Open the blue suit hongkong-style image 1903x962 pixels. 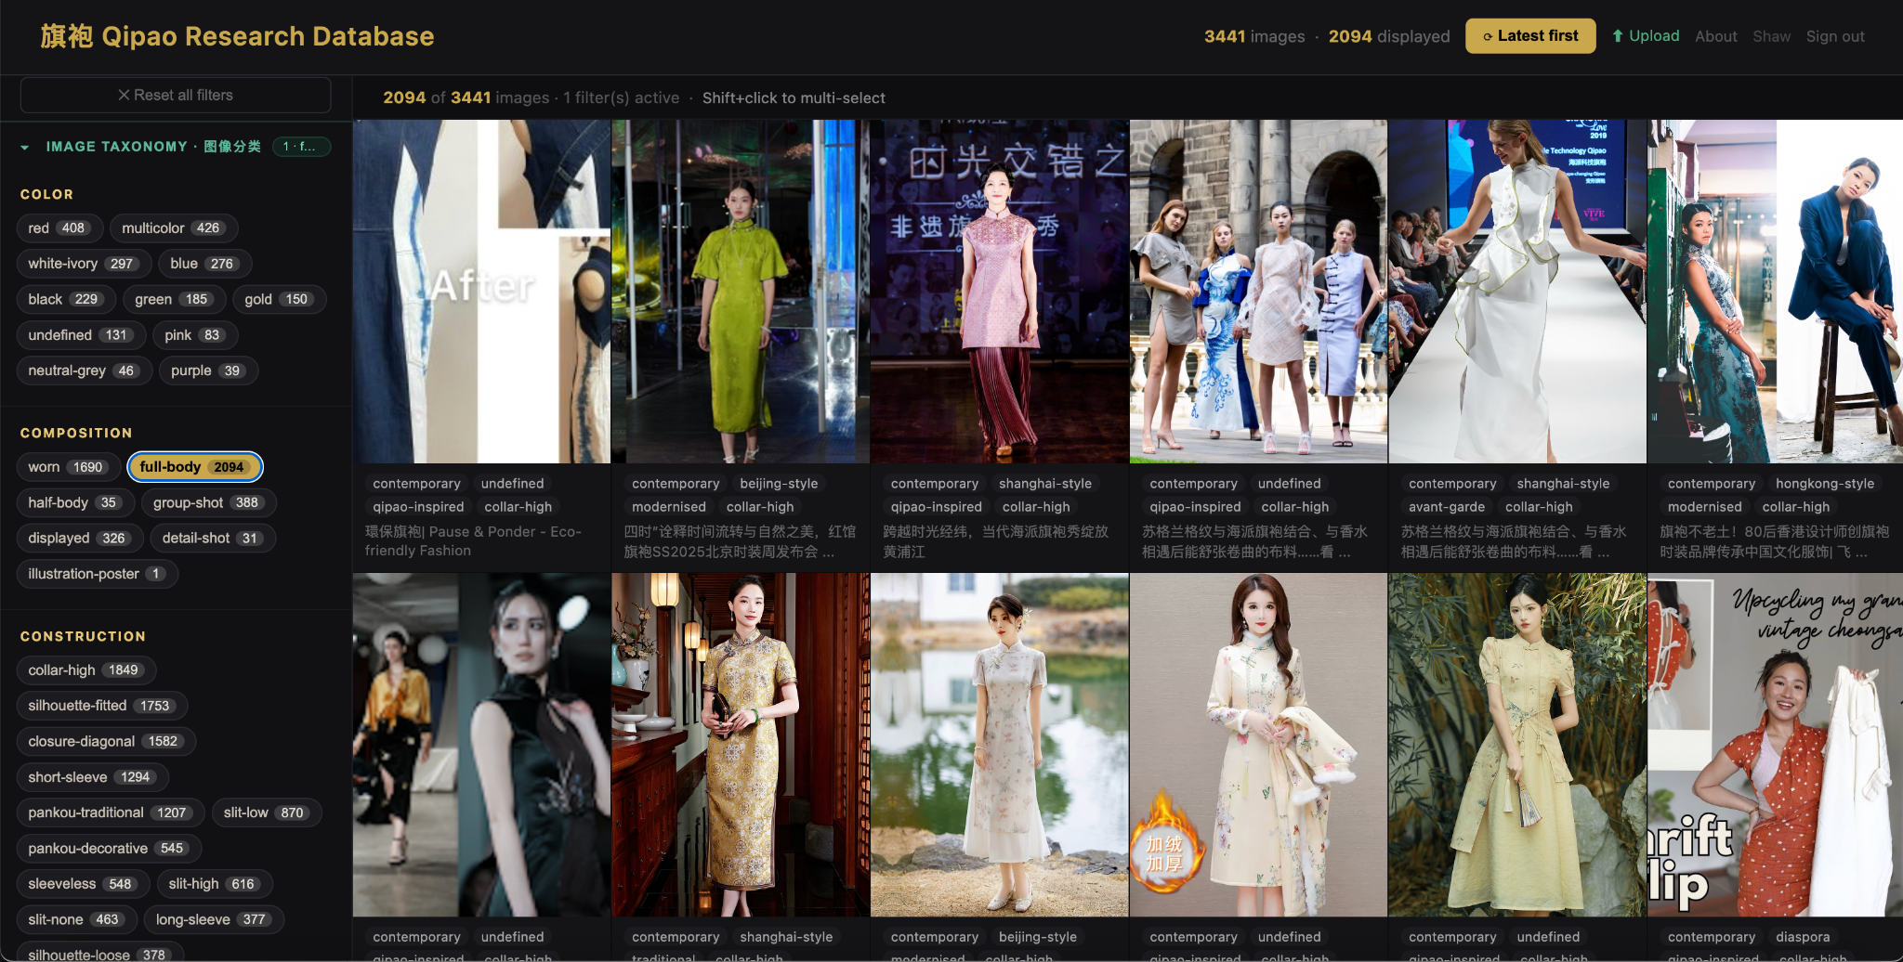[1776, 291]
